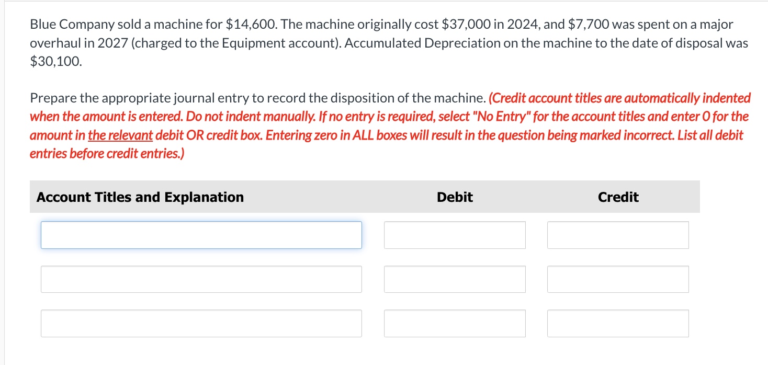Click the first Debit amount box
The image size is (768, 365).
[x=455, y=235]
